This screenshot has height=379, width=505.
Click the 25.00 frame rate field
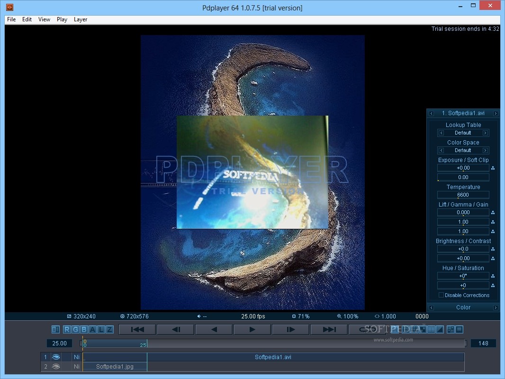point(60,343)
